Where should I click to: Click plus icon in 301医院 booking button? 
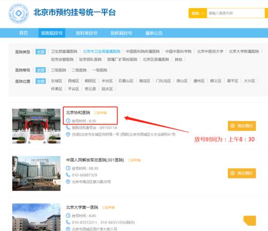(x=233, y=173)
